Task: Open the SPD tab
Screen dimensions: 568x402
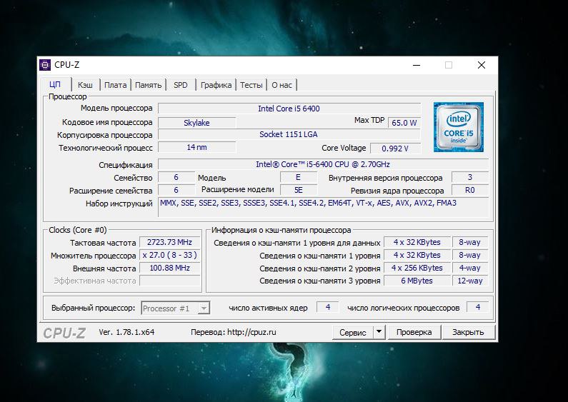Action: 180,85
